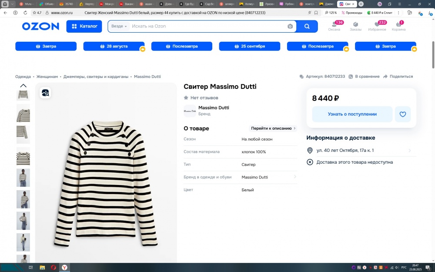This screenshot has width=435, height=272.
Task: Open the Massimo Dutti brand logo
Action: click(190, 111)
